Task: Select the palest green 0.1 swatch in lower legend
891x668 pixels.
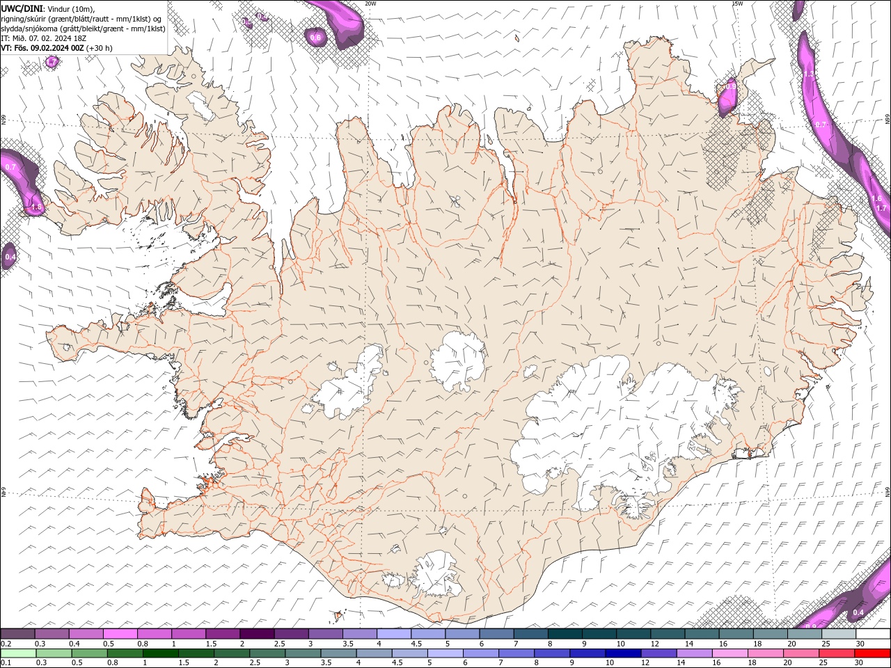Action: pyautogui.click(x=18, y=653)
